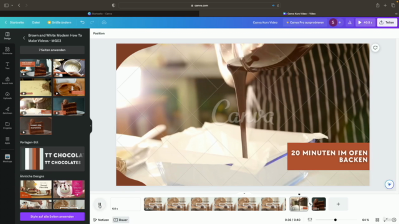This screenshot has height=224, width=399.
Task: Open the Apps sidebar panel
Action: pos(7,140)
